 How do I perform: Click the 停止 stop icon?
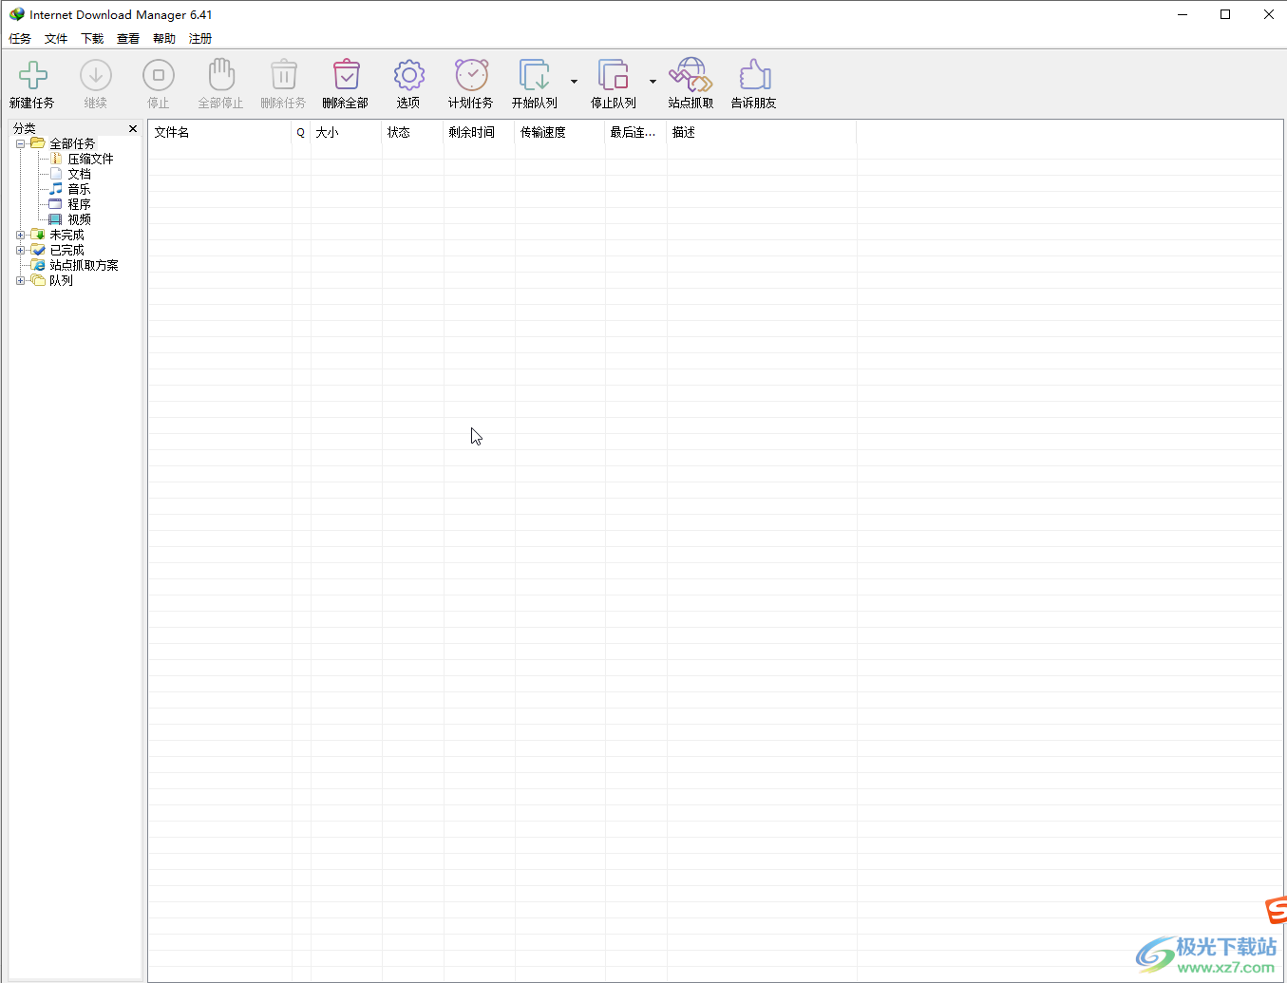pyautogui.click(x=159, y=75)
